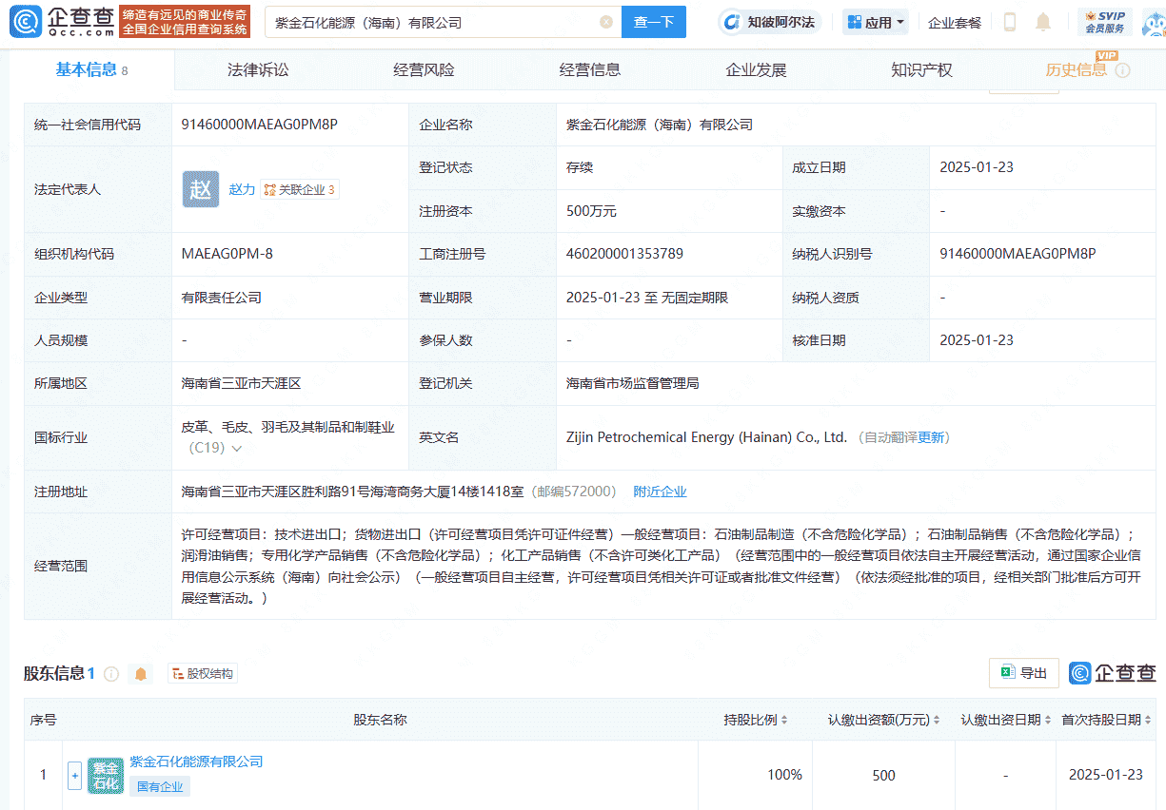Switch to the 知识产权 tab

[920, 69]
